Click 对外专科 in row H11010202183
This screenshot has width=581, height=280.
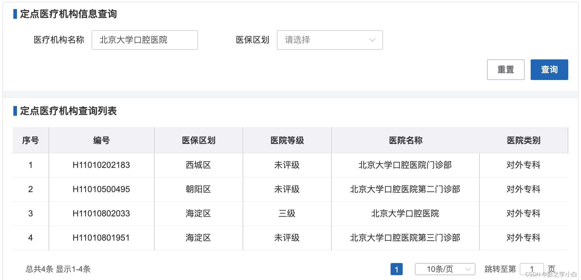523,165
